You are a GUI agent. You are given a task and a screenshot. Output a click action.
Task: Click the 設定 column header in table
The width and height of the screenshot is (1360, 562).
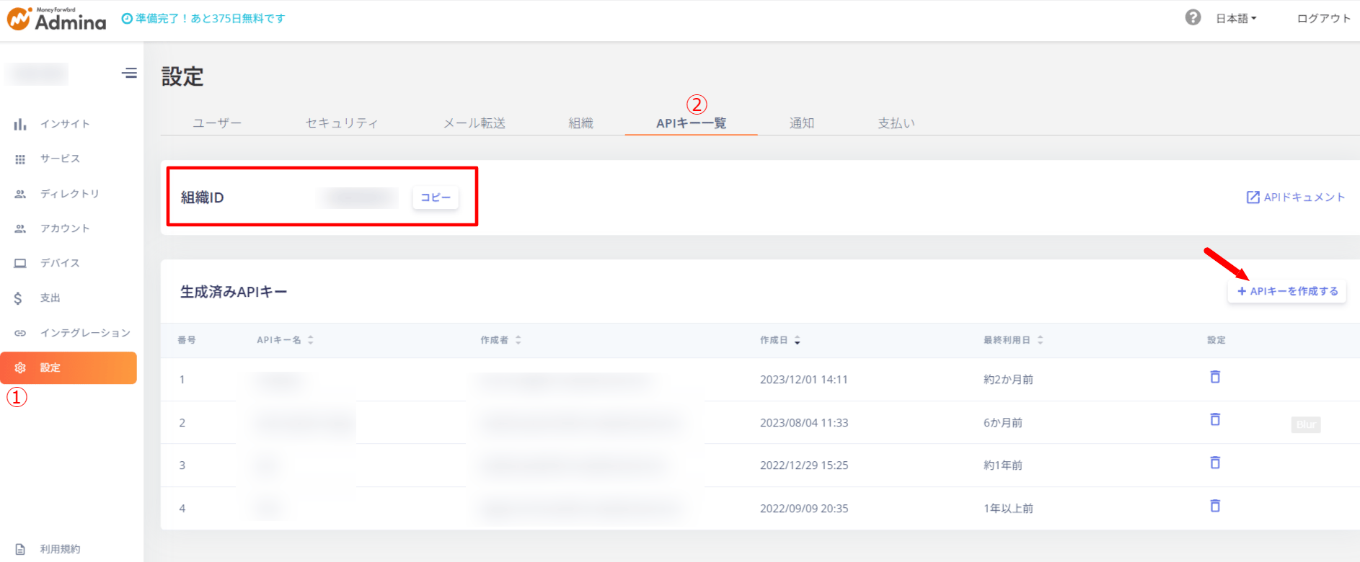pos(1217,340)
